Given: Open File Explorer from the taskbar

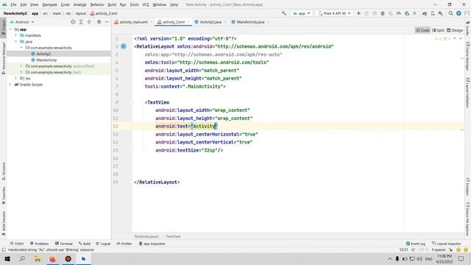Looking at the screenshot, I should click(38, 258).
